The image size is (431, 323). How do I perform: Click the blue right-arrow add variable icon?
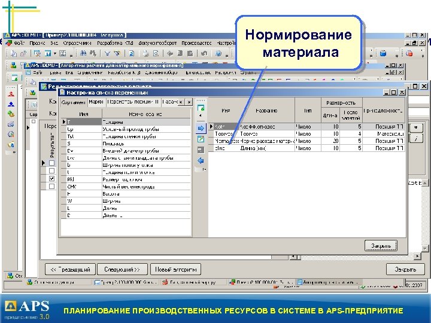coord(201,128)
